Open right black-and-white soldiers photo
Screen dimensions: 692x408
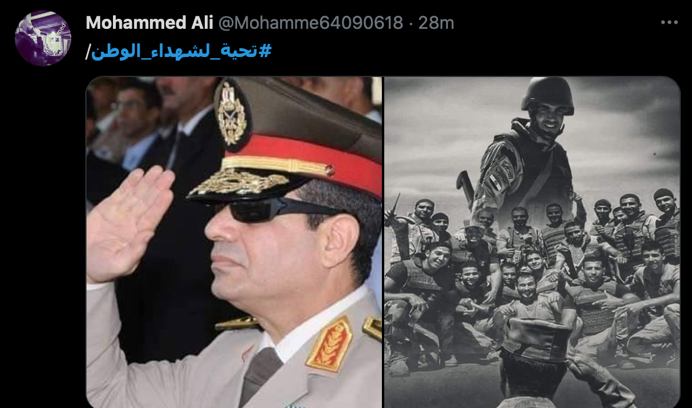(532, 242)
